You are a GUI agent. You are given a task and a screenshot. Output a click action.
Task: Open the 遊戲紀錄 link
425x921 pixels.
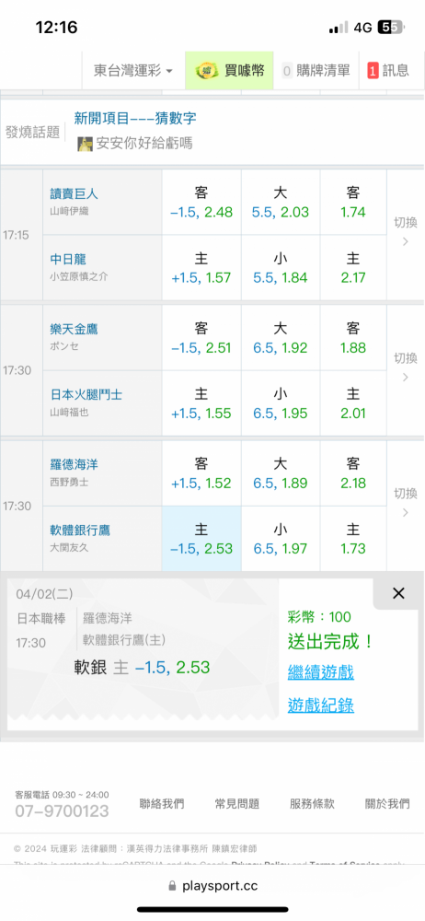(320, 705)
